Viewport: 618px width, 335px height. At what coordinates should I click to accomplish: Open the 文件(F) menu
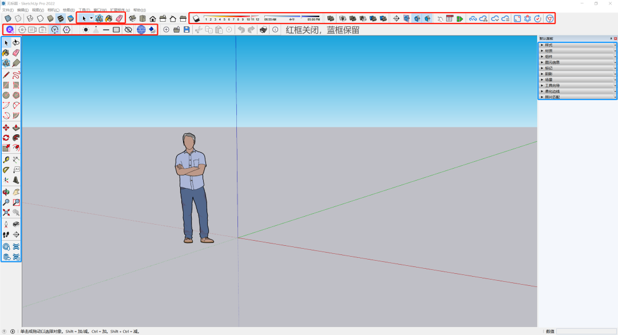7,10
